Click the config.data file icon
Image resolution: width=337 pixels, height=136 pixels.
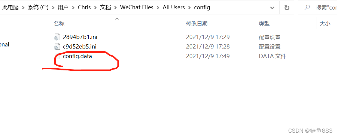click(57, 56)
